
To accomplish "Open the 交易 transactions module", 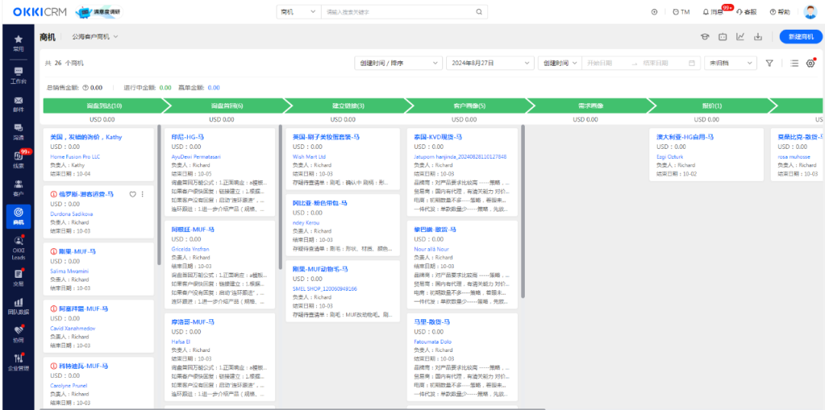I will click(18, 278).
